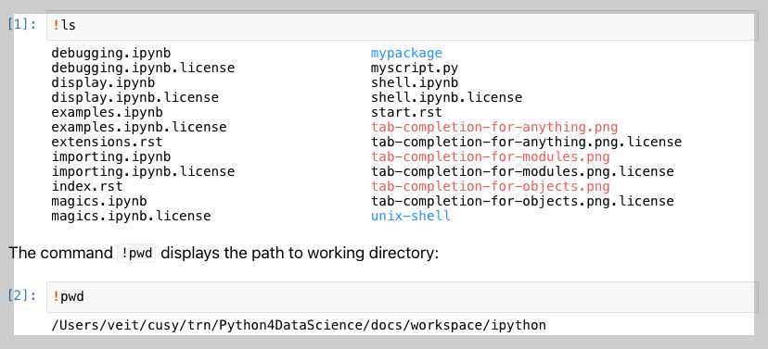Screen dimensions: 768x349
Task: Click display.ipynb.license file name
Action: click(135, 98)
